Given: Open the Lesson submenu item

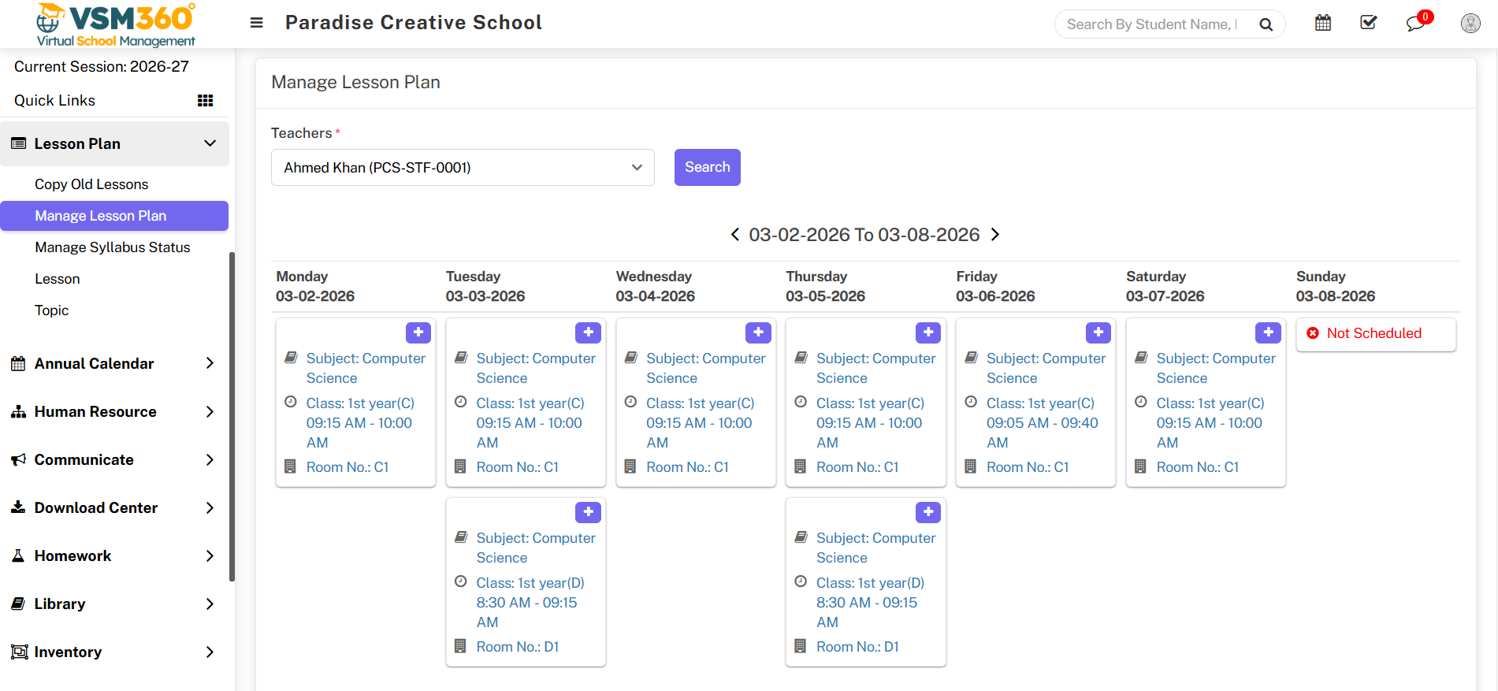Looking at the screenshot, I should 58,279.
